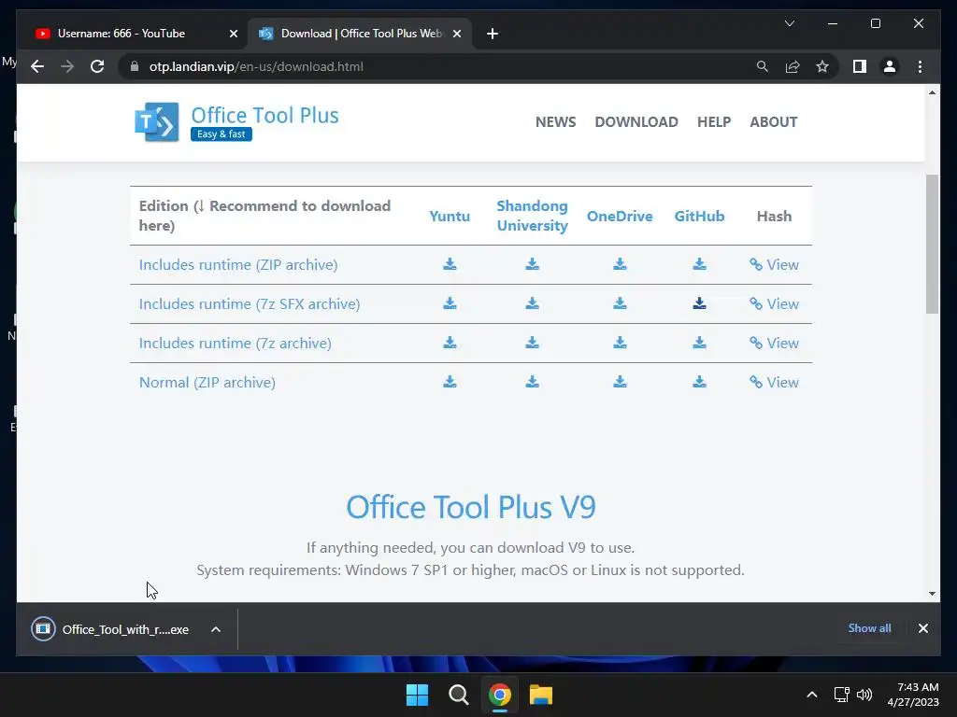Download Normal ZIP archive from Shandong University
Viewport: 957px width, 717px height.
coord(532,382)
